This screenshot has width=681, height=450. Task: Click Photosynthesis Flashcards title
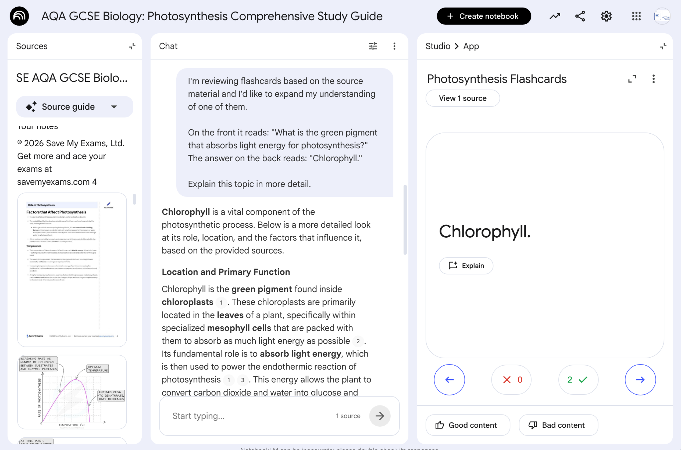point(497,79)
